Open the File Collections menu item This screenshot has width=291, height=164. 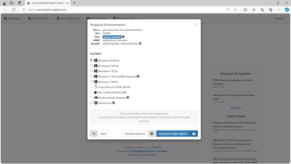pyautogui.click(x=69, y=18)
